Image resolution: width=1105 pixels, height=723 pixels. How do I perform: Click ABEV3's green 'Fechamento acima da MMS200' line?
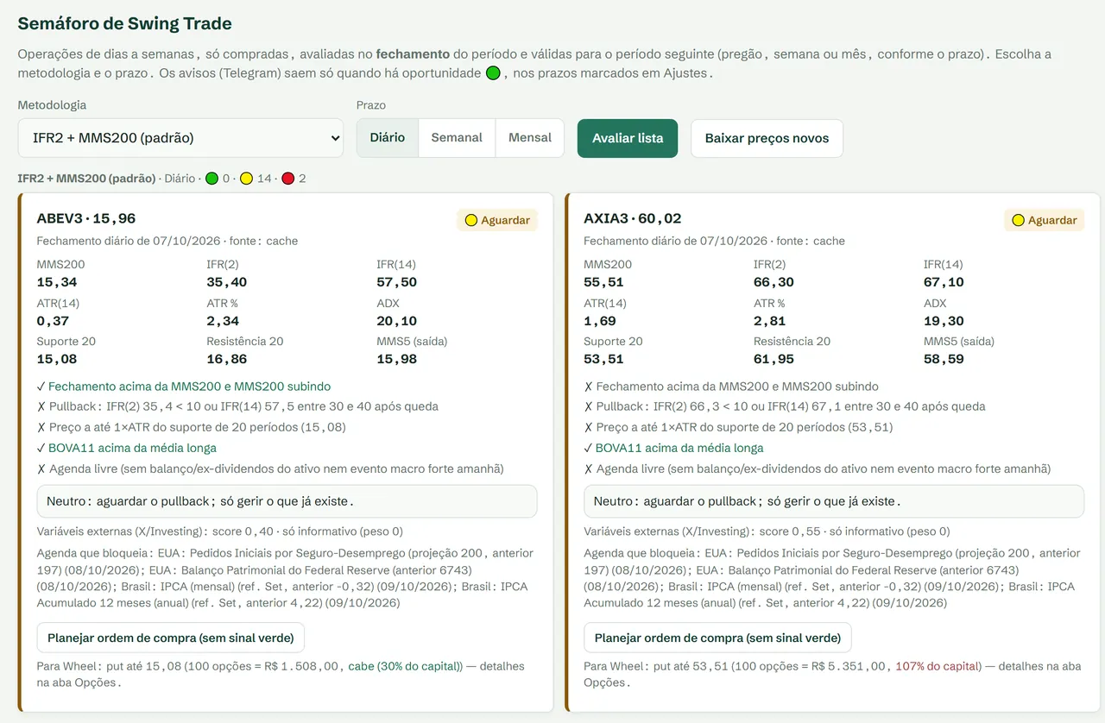pyautogui.click(x=184, y=387)
